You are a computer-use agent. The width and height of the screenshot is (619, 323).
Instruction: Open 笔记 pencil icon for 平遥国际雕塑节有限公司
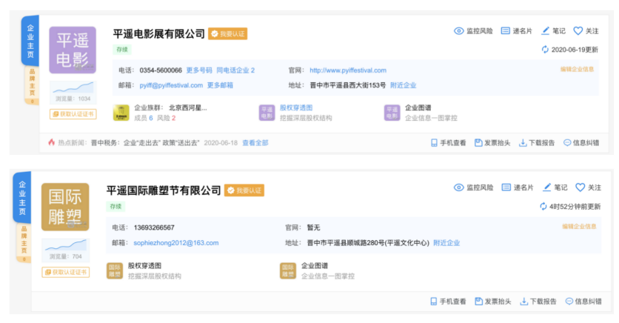[546, 187]
